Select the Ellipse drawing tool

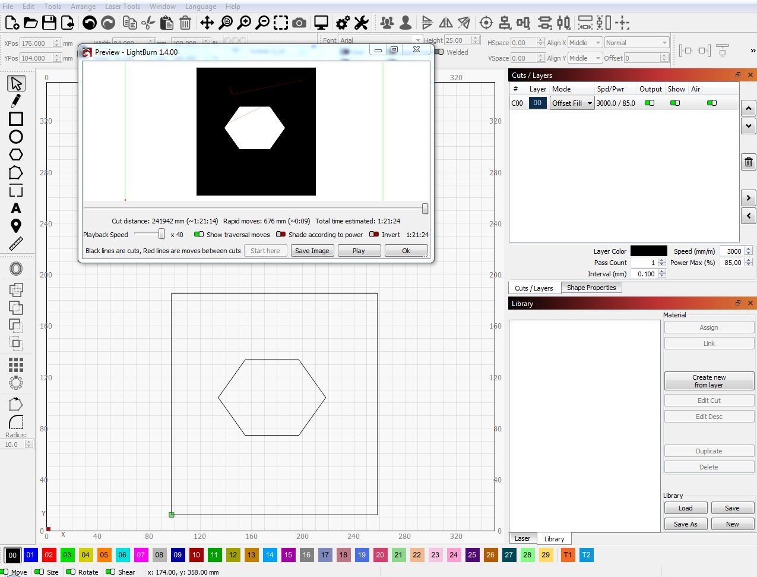[x=16, y=137]
